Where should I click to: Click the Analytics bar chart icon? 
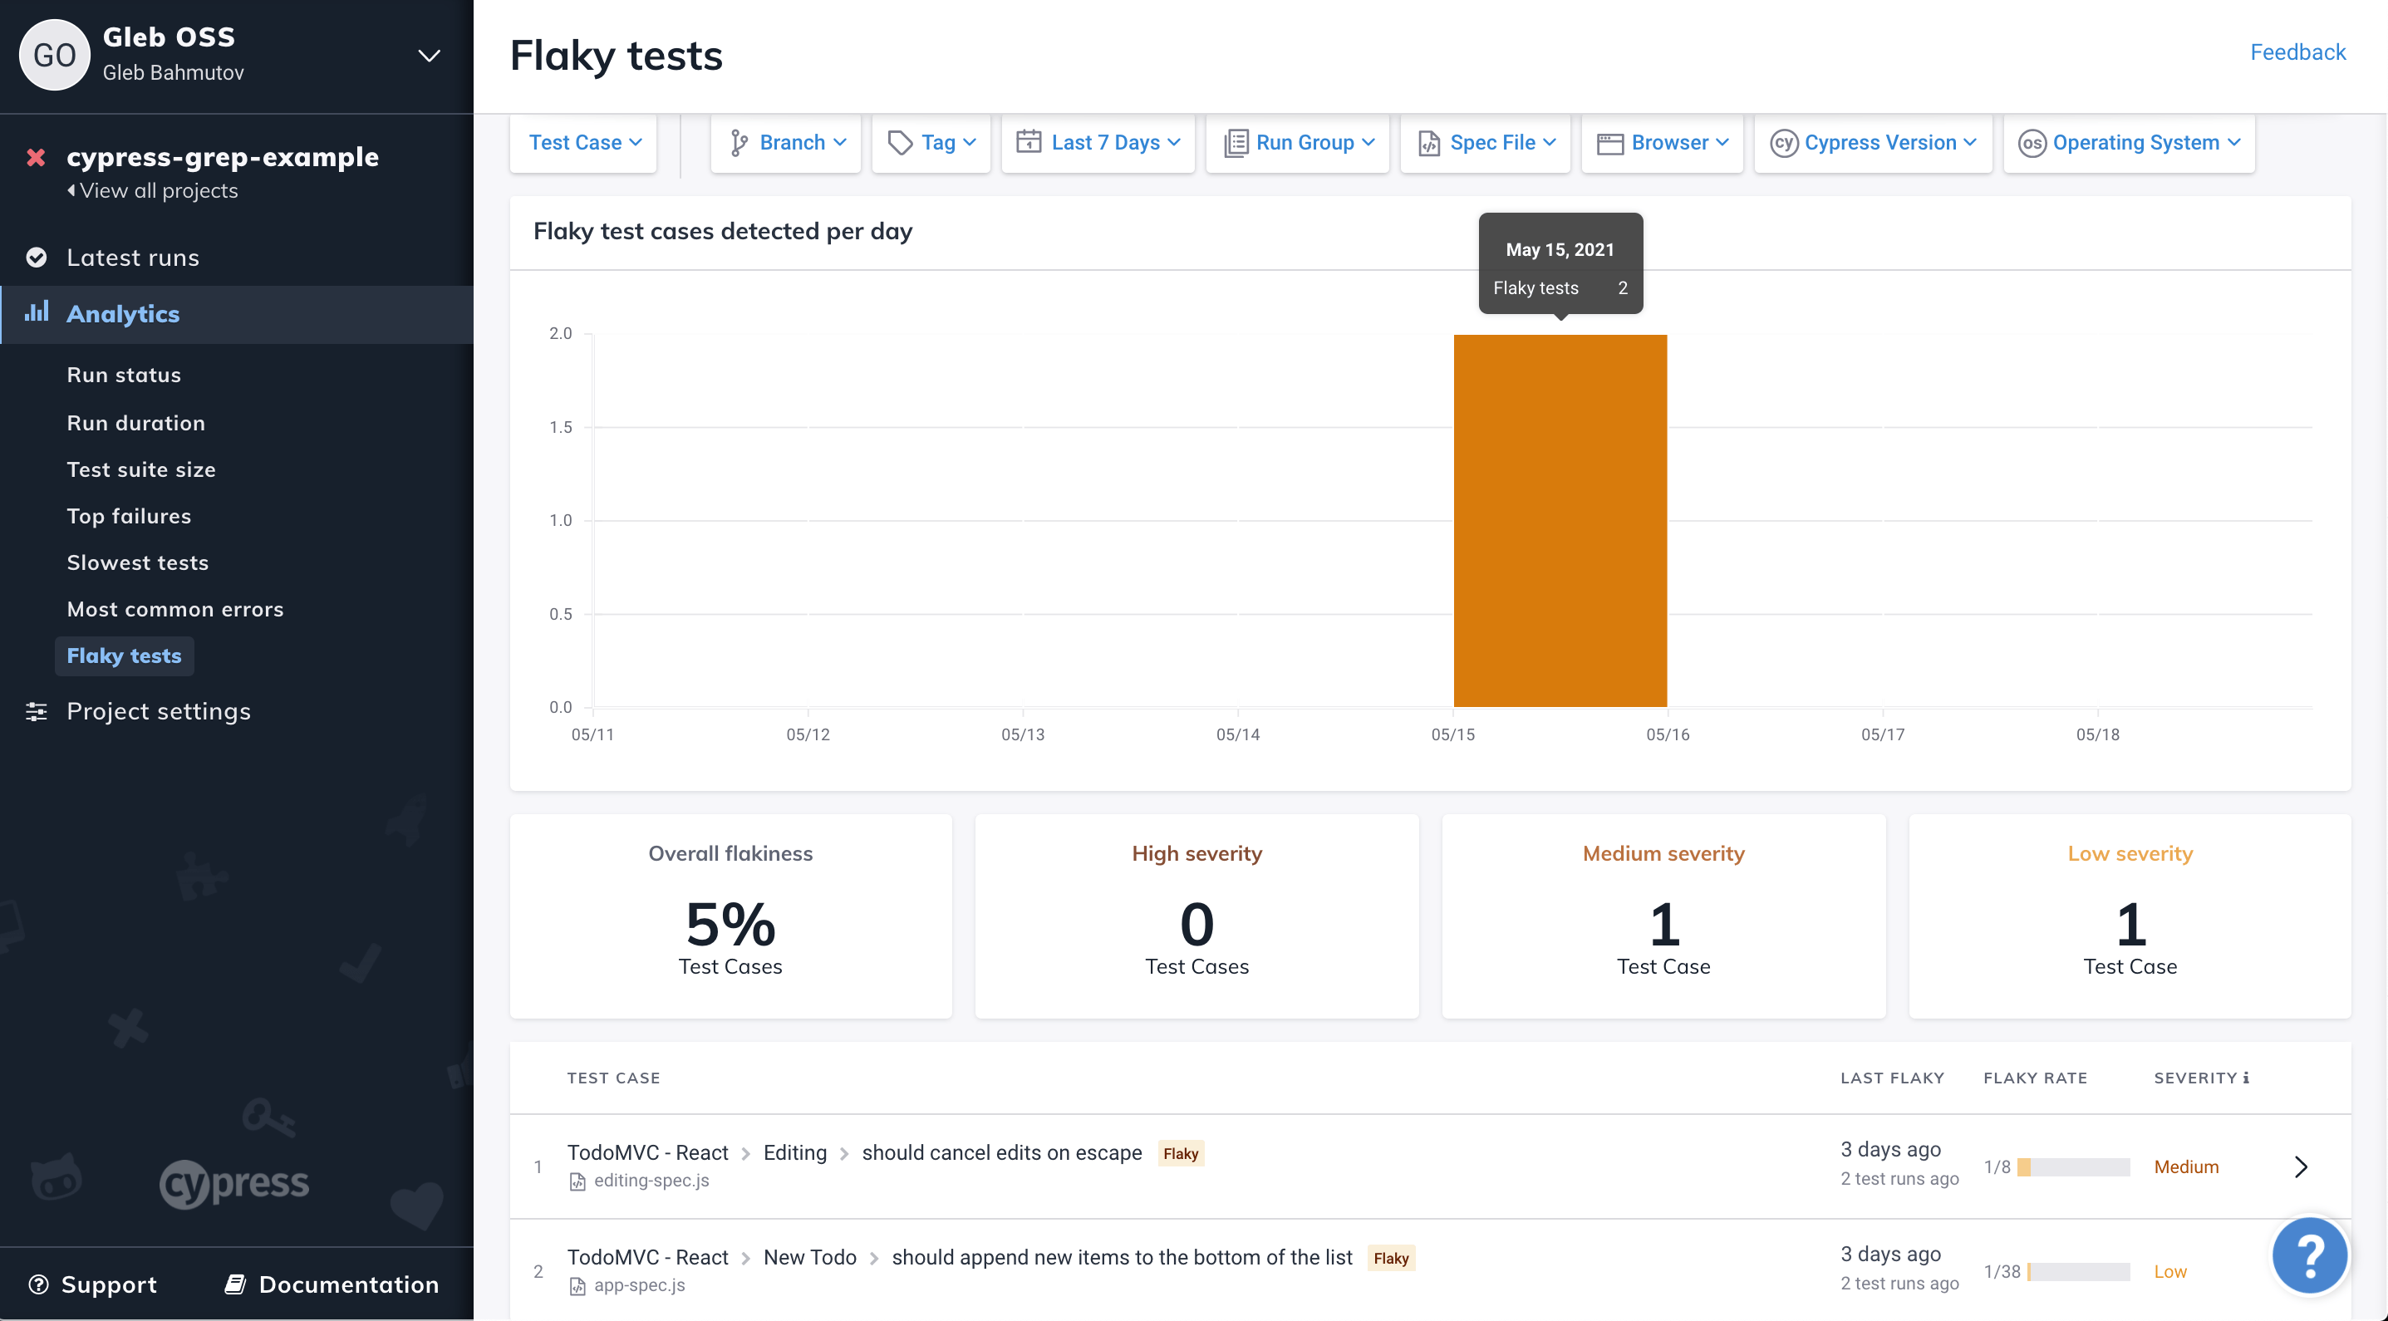[37, 312]
